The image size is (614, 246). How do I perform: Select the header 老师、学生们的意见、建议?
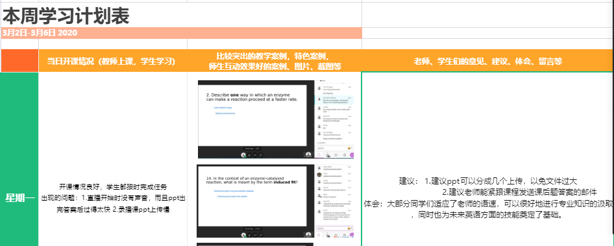[487, 61]
